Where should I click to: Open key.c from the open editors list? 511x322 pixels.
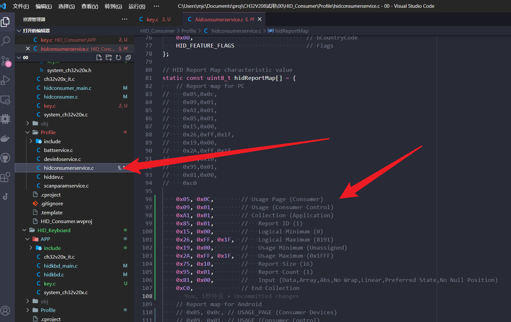(74, 40)
